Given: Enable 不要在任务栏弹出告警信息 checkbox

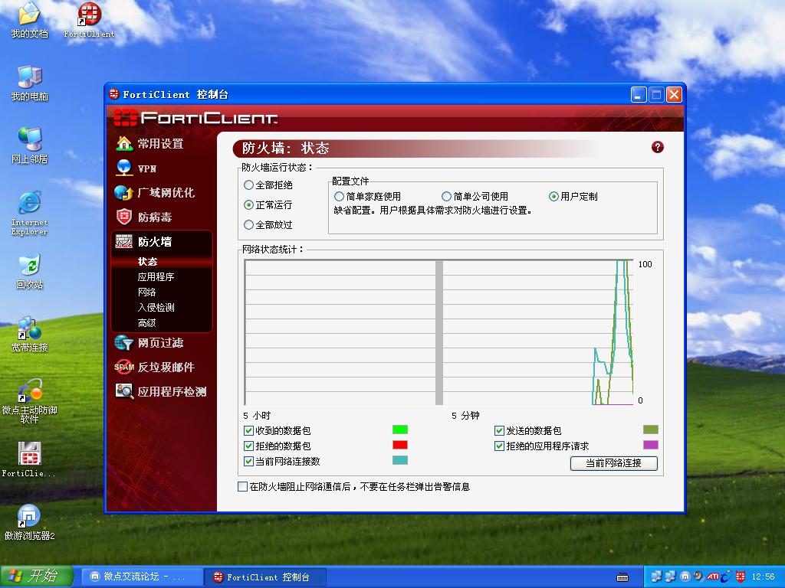Looking at the screenshot, I should click(x=243, y=486).
